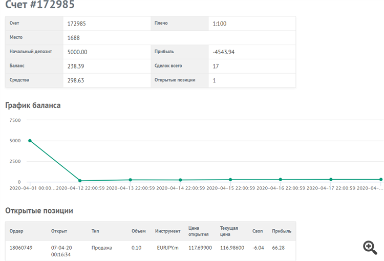Click the 2500 y-axis label

15,161
